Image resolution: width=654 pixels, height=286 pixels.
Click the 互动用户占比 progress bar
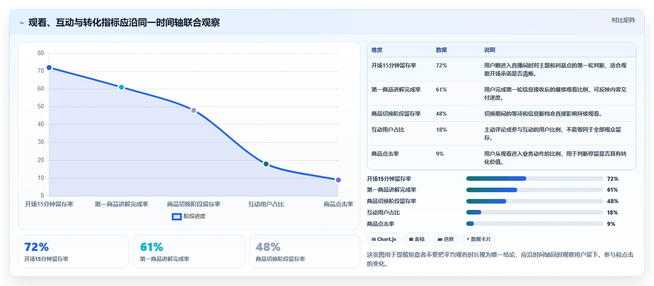tap(535, 212)
